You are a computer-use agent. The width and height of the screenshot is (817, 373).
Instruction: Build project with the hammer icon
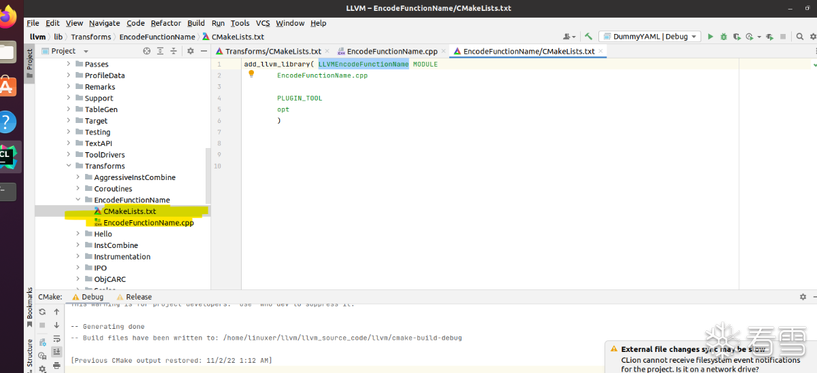[x=589, y=37]
